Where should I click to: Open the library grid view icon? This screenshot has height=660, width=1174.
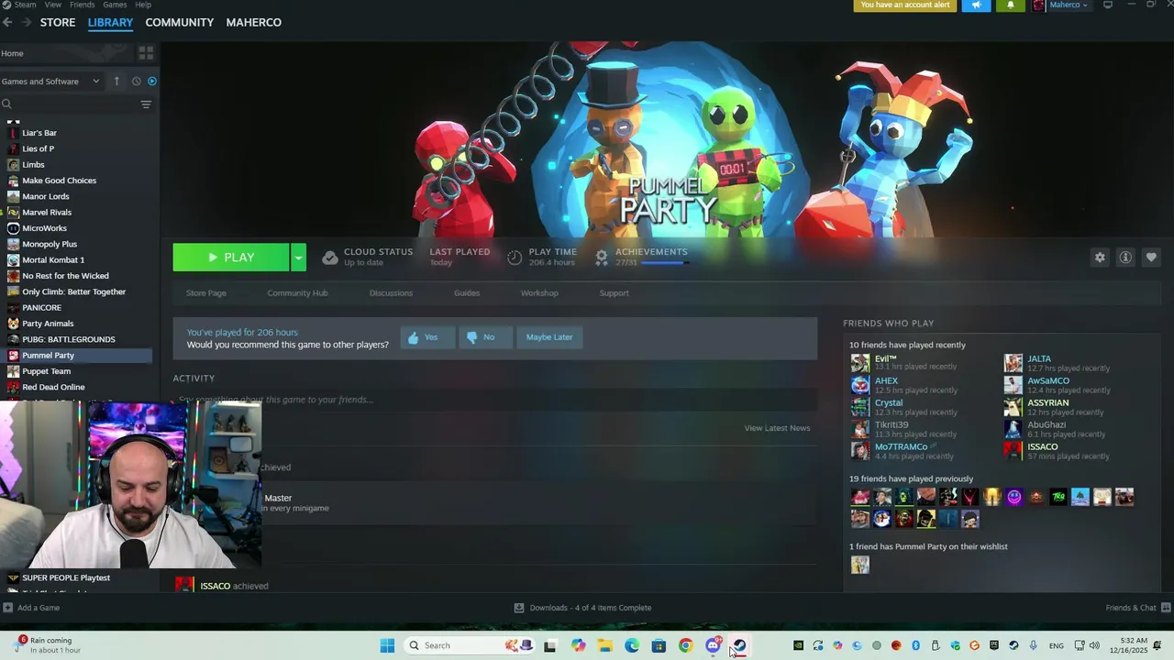[146, 53]
